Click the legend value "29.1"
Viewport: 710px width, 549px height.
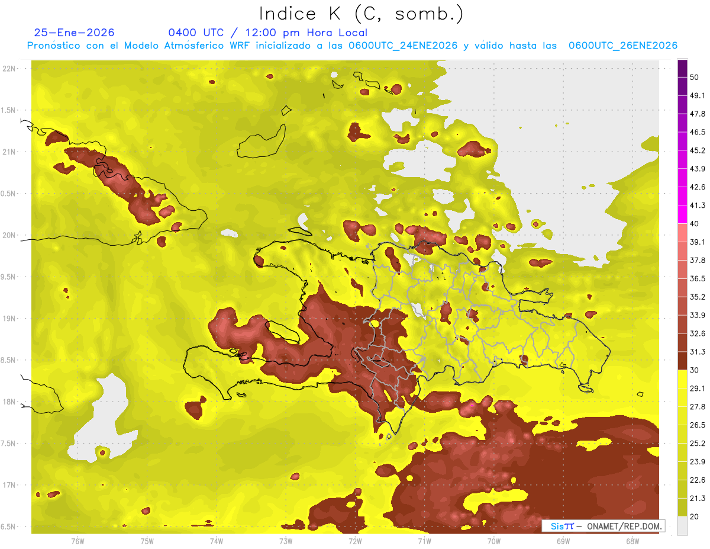click(x=698, y=388)
